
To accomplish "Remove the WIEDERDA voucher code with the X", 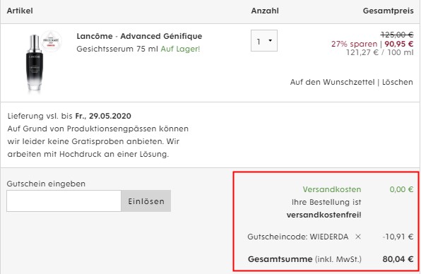I will (x=358, y=237).
